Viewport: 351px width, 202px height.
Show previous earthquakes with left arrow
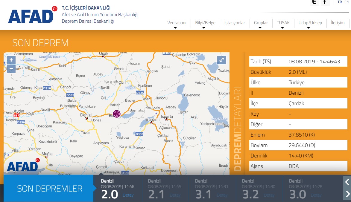[x=347, y=182]
